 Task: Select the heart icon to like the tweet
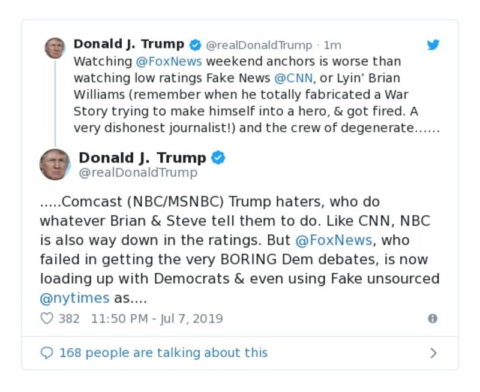(46, 318)
